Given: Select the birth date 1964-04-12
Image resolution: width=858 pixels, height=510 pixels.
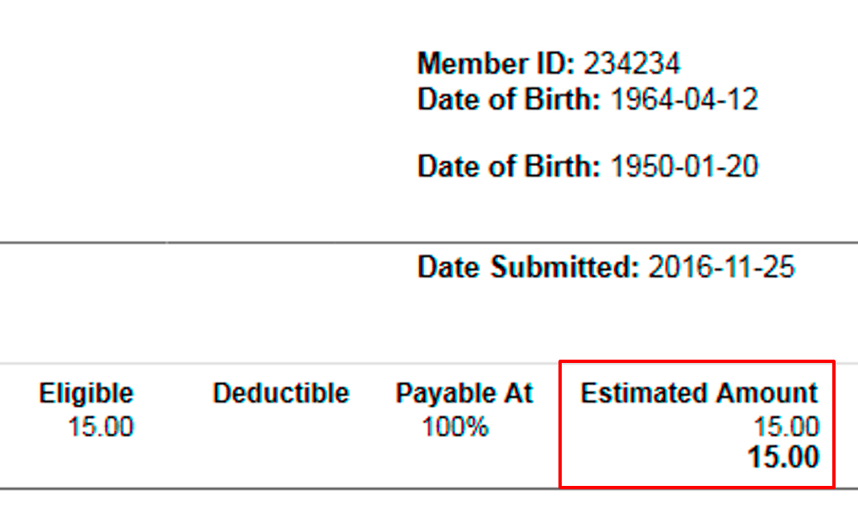Looking at the screenshot, I should click(x=684, y=100).
